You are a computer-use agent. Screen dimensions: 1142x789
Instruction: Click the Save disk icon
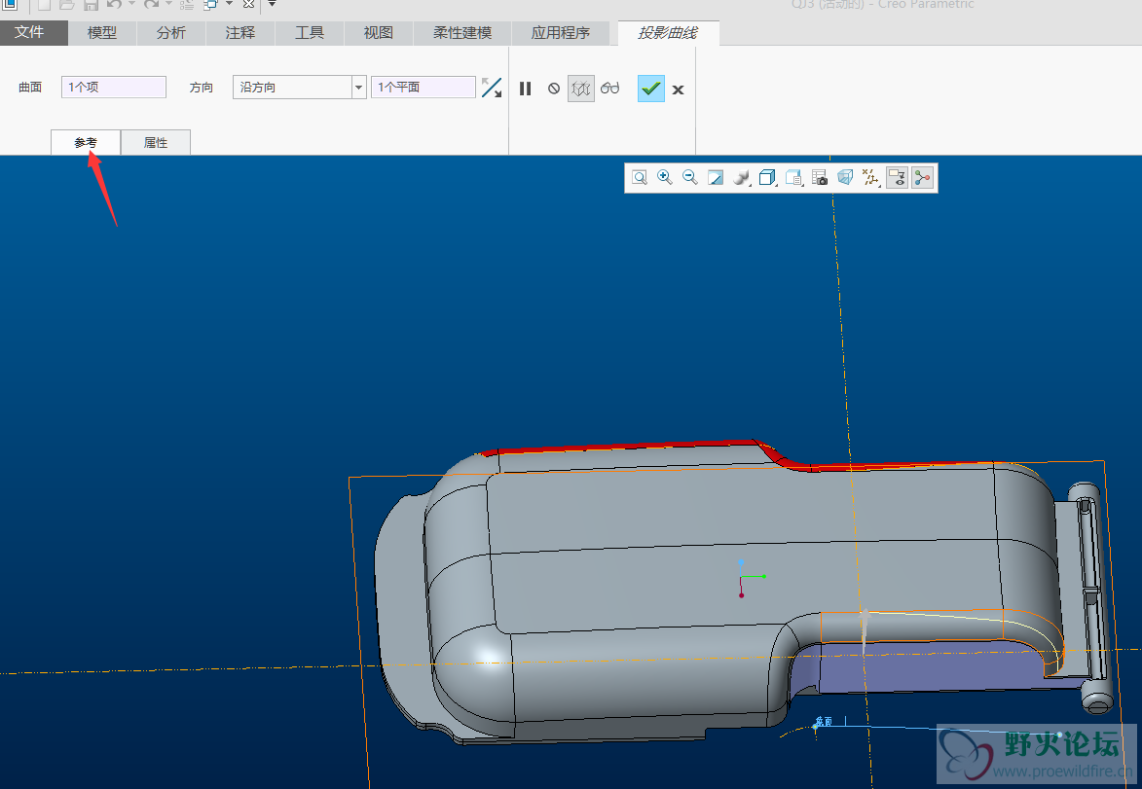tap(92, 4)
